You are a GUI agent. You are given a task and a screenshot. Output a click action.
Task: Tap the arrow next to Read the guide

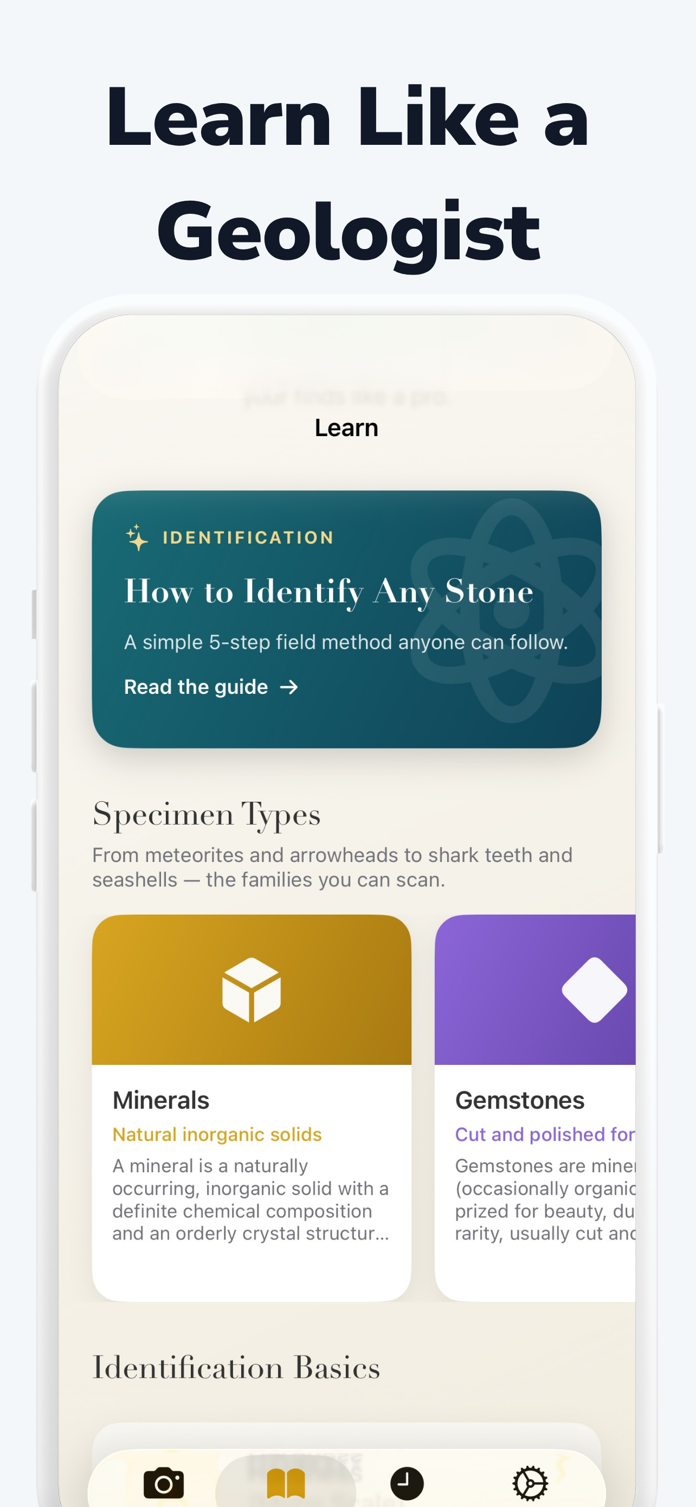289,687
